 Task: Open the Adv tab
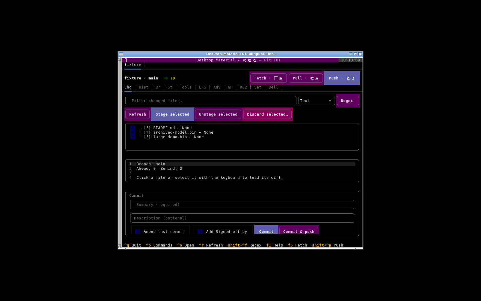pyautogui.click(x=217, y=87)
